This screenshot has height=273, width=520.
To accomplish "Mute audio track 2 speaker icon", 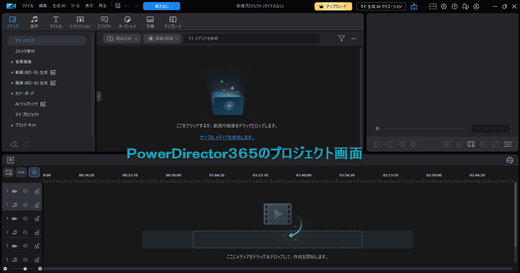I will 25,232.
